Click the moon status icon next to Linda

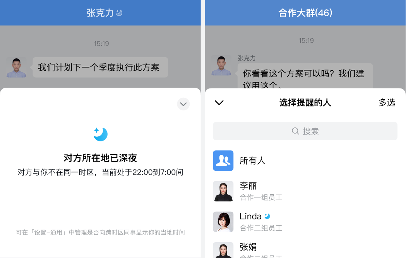click(267, 216)
